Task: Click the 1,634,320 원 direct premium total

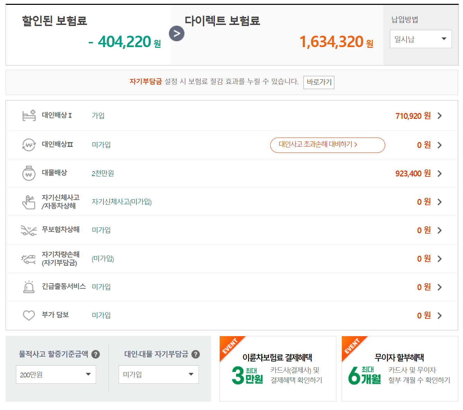Action: tap(336, 42)
